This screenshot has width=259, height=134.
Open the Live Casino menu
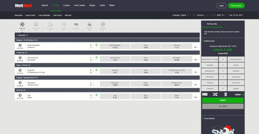pyautogui.click(x=80, y=5)
